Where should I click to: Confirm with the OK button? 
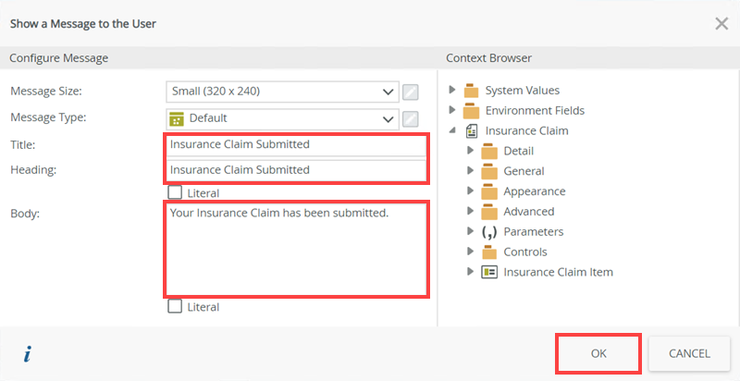(x=598, y=353)
